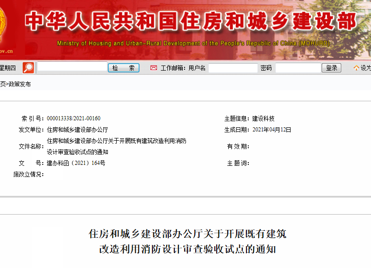Click the 废改立情况 label
The height and width of the screenshot is (268, 371).
tap(28, 175)
